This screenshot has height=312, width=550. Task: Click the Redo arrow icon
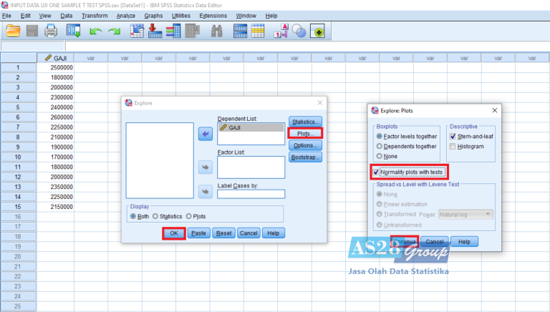(x=115, y=31)
